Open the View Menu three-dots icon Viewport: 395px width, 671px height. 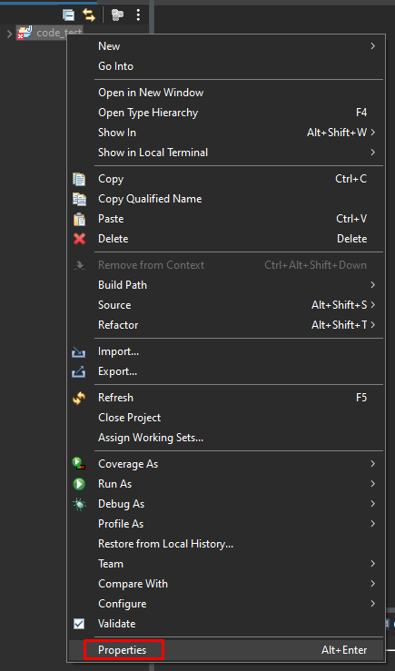pos(138,15)
